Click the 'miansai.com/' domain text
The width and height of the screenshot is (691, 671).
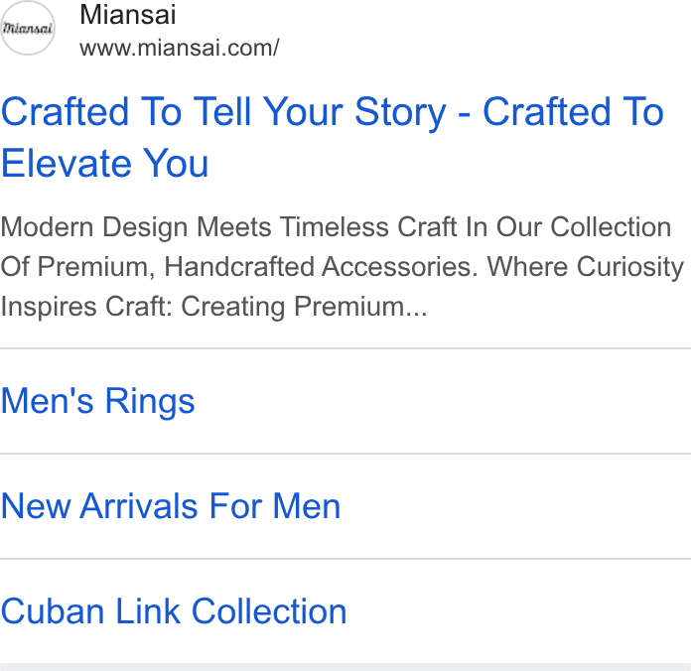tap(208, 48)
